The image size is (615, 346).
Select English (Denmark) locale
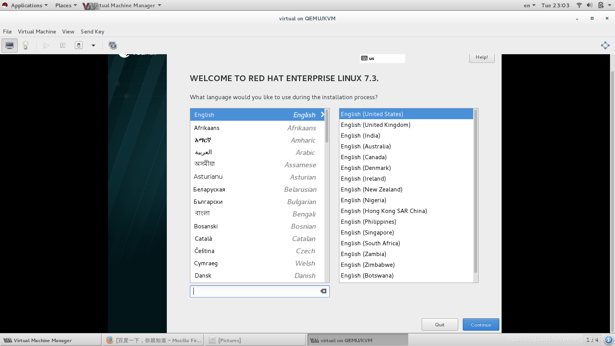[x=406, y=168]
